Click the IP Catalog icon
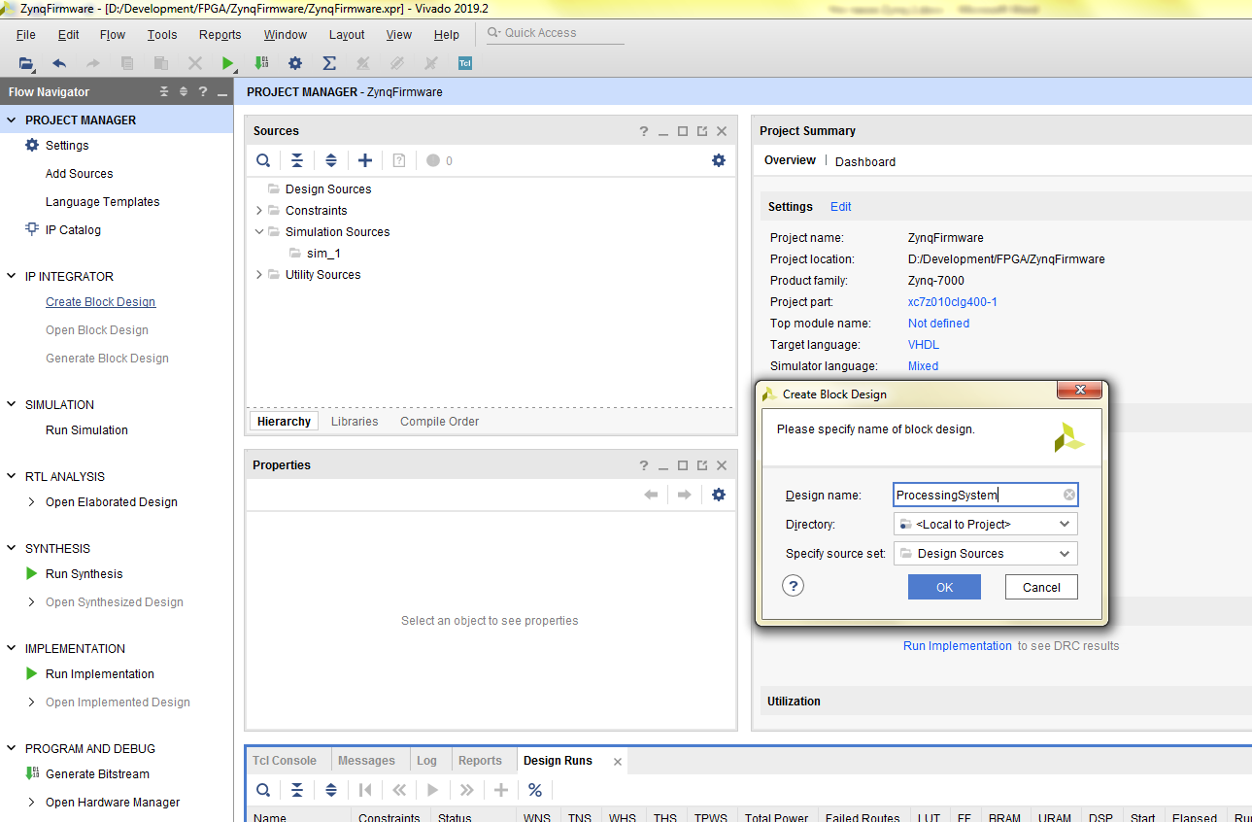Image resolution: width=1252 pixels, height=822 pixels. coord(32,229)
